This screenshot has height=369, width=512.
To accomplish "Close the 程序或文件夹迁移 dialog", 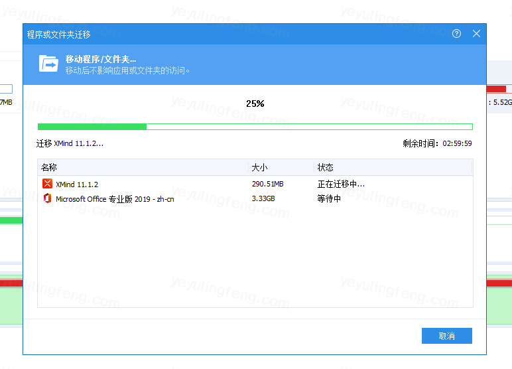I will pos(476,34).
